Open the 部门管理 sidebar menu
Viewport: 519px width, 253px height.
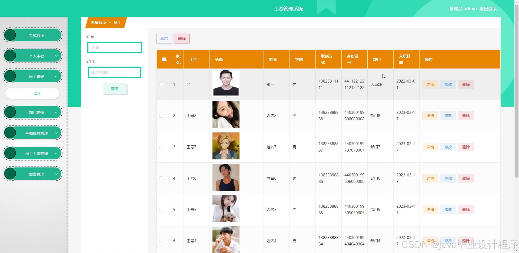tap(33, 112)
